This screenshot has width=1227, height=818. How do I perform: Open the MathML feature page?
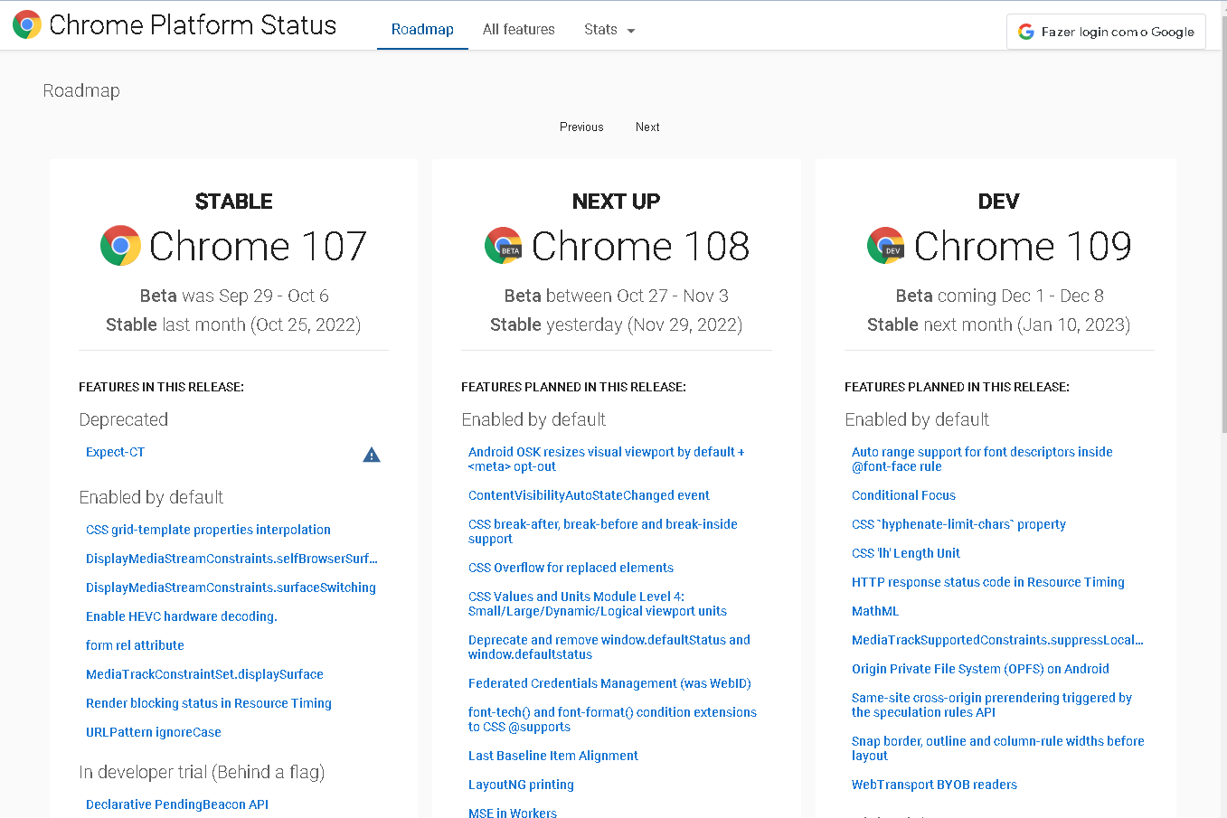874,610
